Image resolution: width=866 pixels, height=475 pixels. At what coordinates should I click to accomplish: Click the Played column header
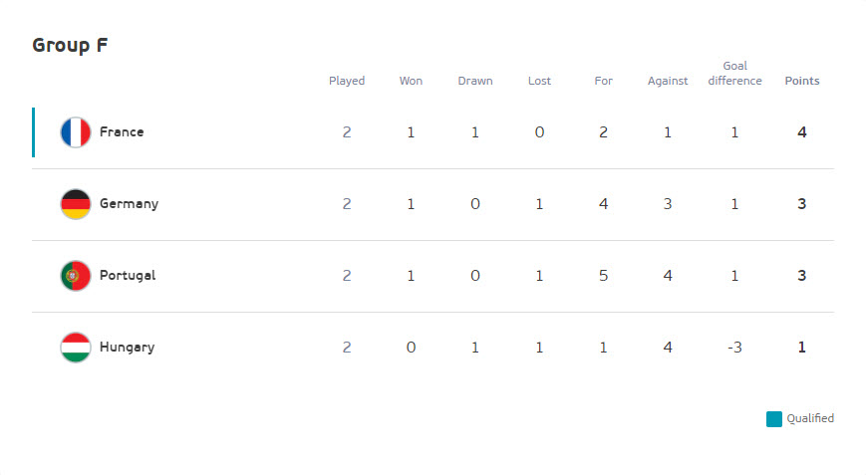point(347,81)
